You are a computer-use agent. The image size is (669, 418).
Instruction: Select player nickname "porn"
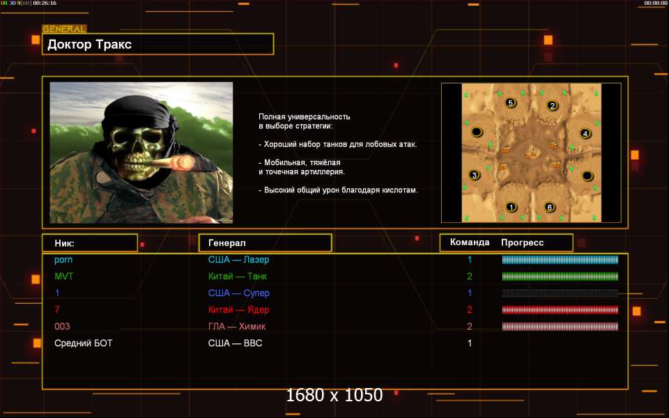point(63,260)
